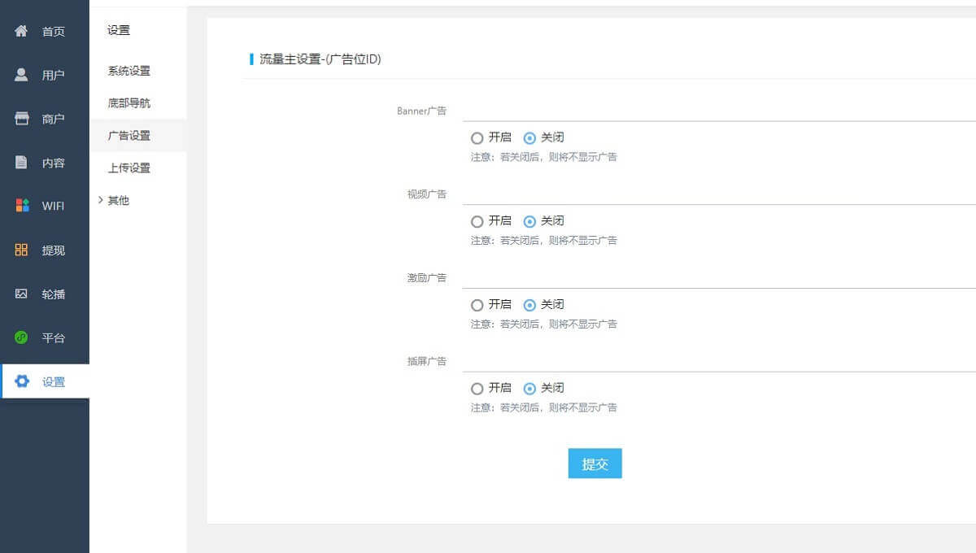Enable 开启 for Banner广告

coord(477,137)
